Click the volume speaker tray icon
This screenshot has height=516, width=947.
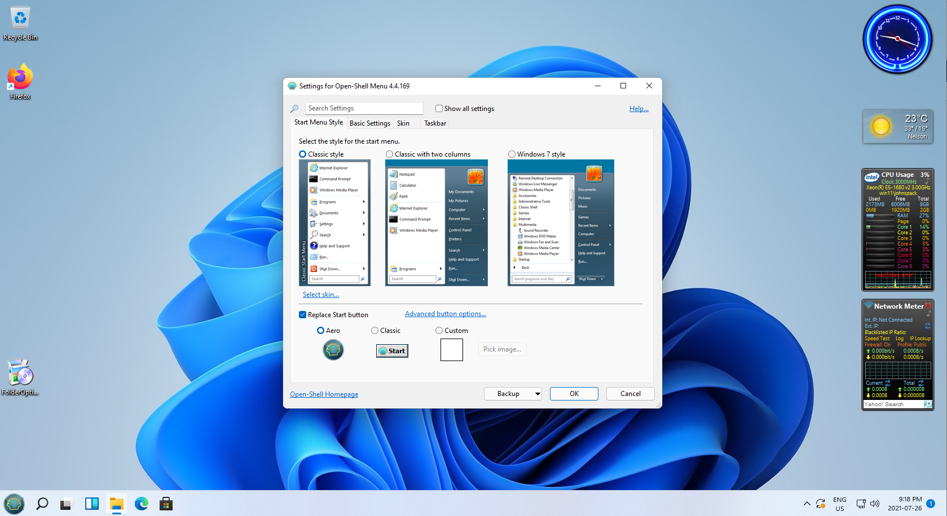875,504
